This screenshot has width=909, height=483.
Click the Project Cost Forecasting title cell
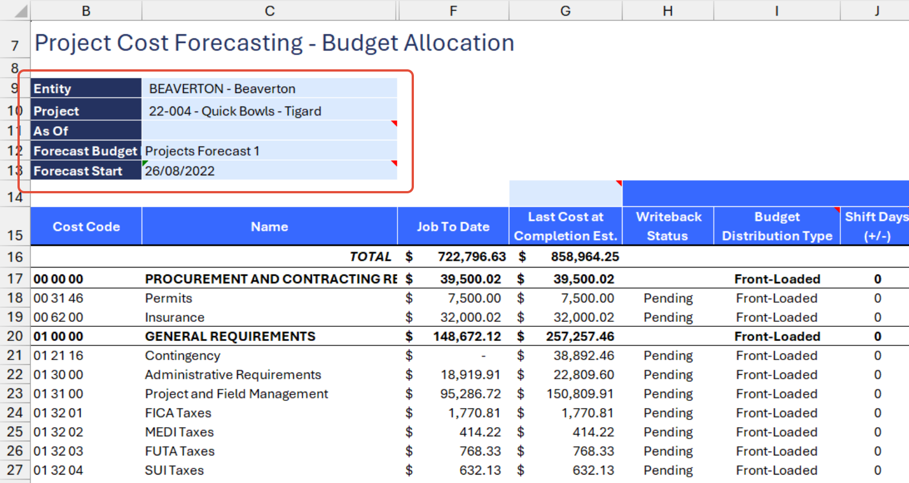(274, 43)
